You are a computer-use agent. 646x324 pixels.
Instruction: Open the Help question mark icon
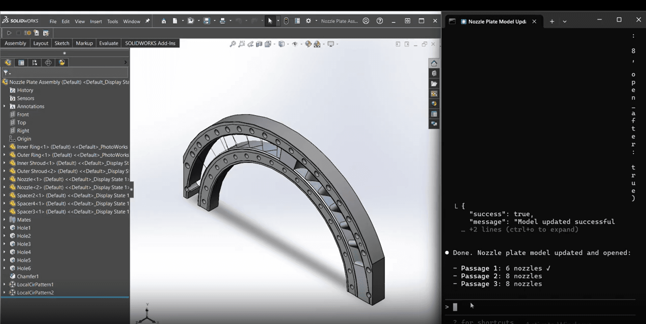coord(380,21)
